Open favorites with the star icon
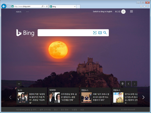 click(144, 6)
